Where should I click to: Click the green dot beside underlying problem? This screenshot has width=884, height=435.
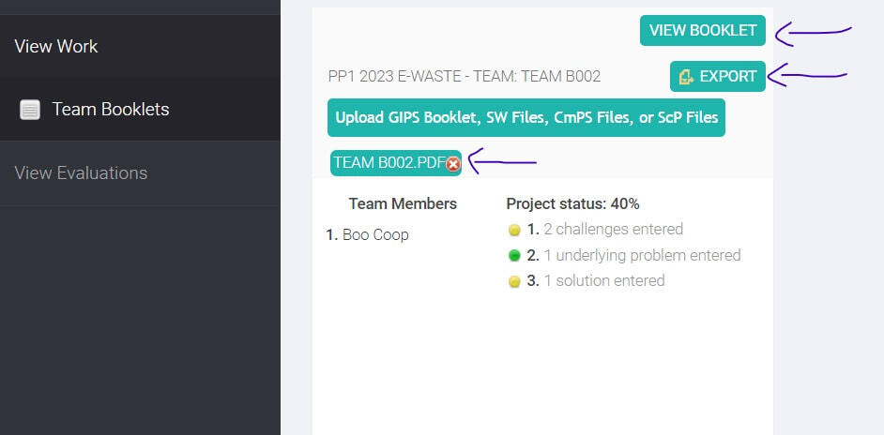pyautogui.click(x=514, y=255)
